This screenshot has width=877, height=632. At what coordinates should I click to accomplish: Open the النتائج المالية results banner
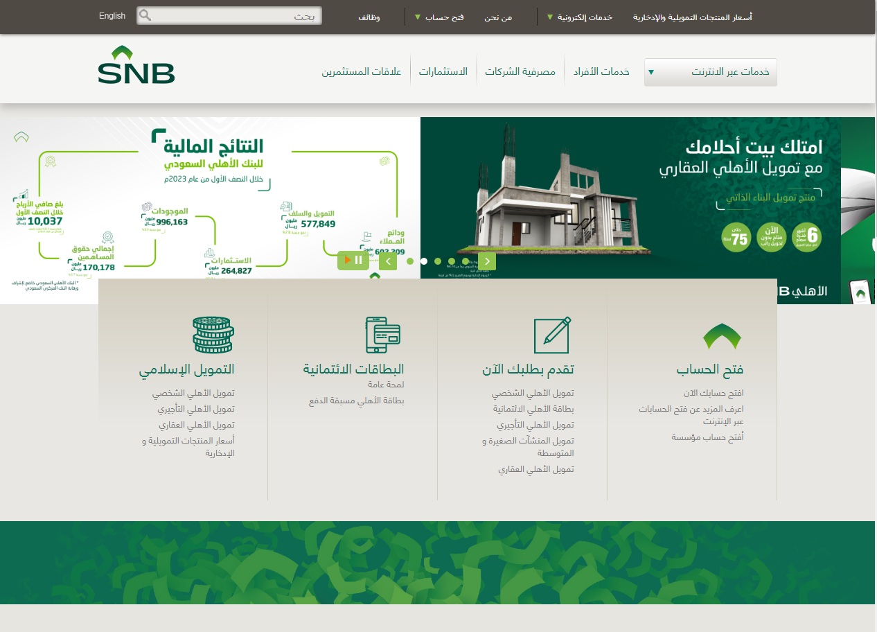click(210, 211)
